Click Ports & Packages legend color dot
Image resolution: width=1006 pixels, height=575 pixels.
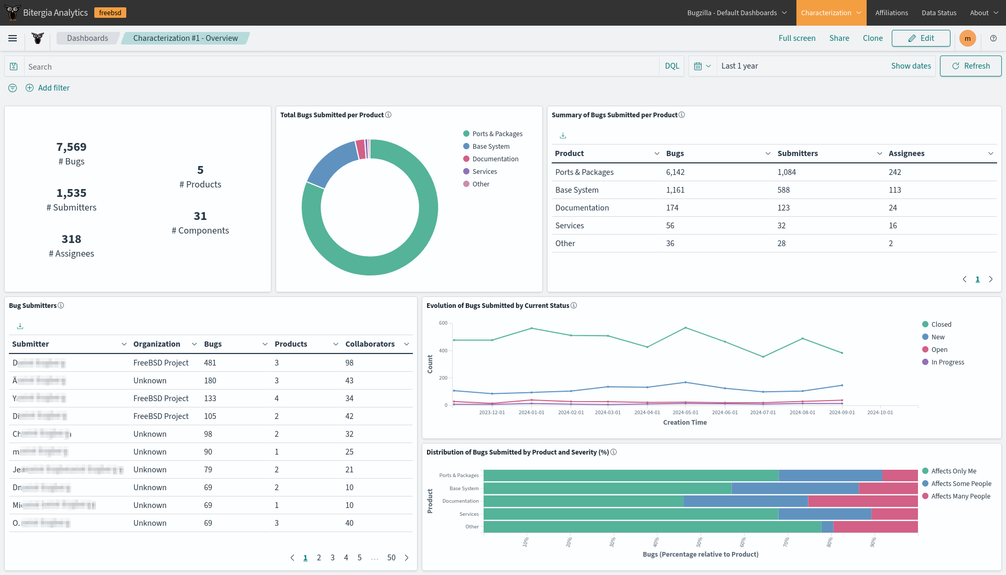466,134
